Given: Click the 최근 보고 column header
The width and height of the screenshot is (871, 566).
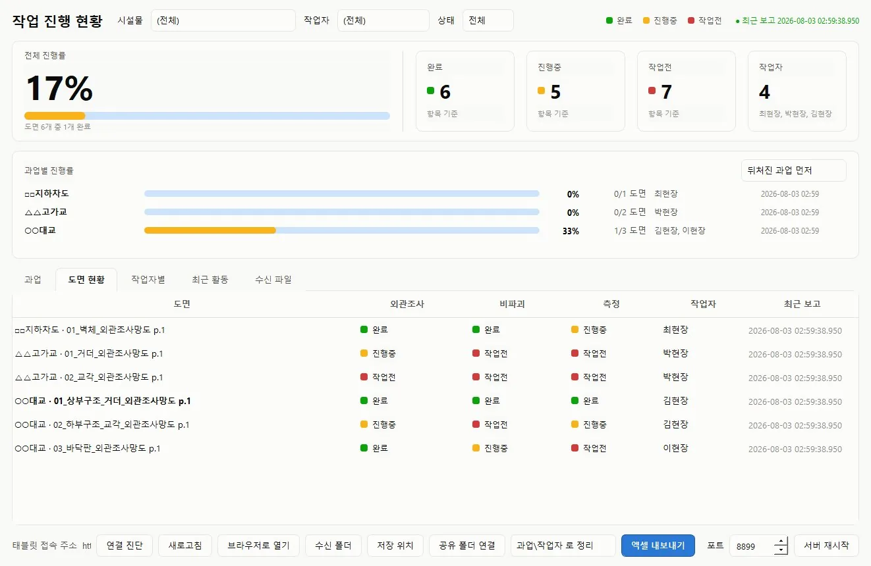Looking at the screenshot, I should [x=802, y=304].
